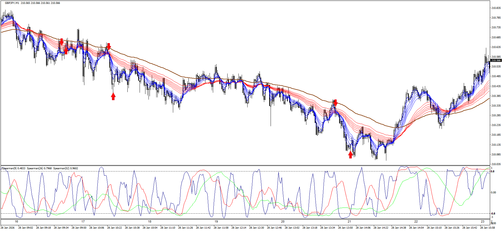
Task: Select the red down arrow before 10:22
Action: (109, 46)
